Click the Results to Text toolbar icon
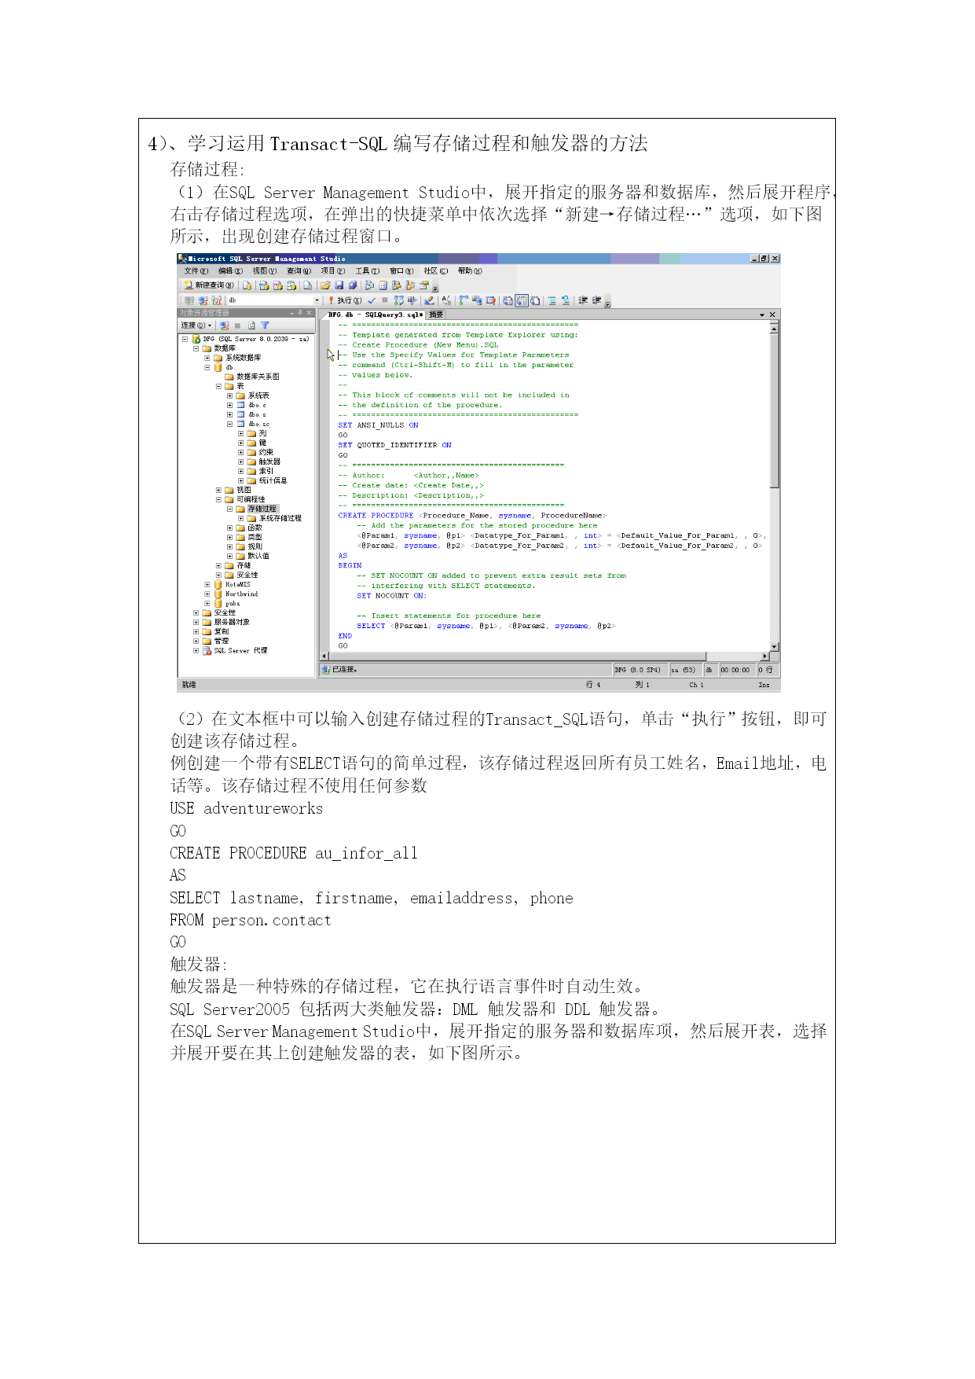Viewport: 975px width, 1379px height. (x=508, y=300)
